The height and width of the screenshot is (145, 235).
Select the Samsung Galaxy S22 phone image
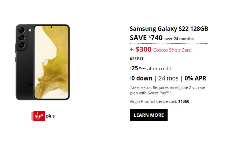(43, 62)
